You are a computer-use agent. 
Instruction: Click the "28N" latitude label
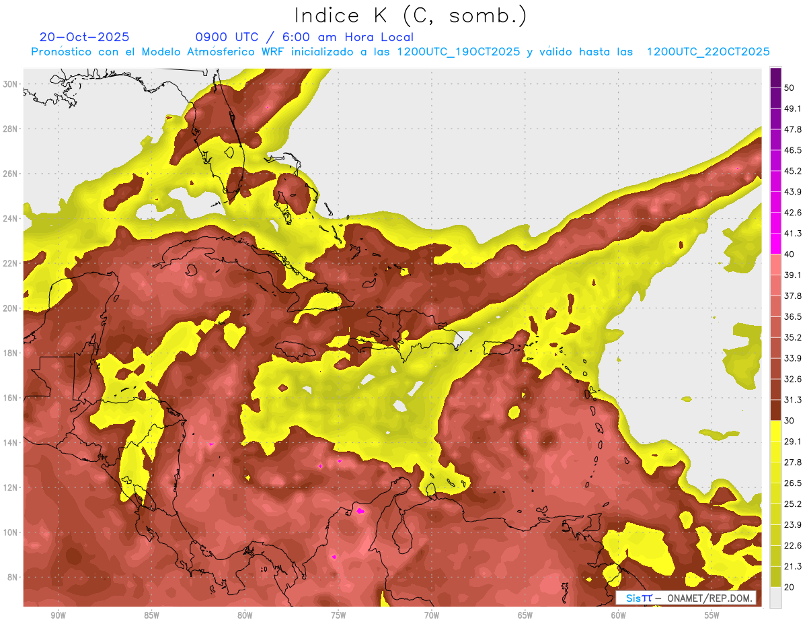(11, 129)
